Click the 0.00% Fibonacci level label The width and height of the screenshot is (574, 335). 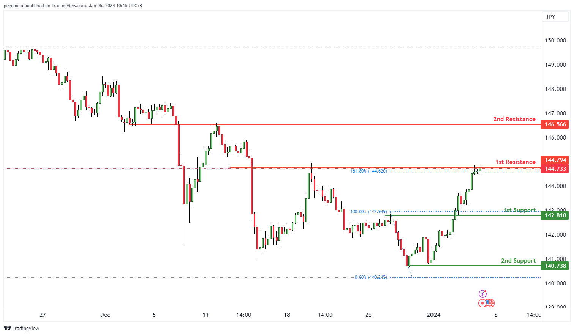371,277
